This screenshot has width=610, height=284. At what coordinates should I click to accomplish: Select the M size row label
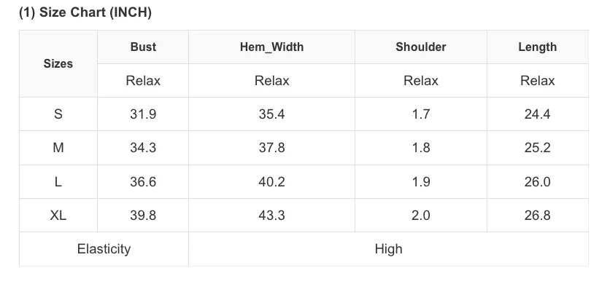point(58,148)
